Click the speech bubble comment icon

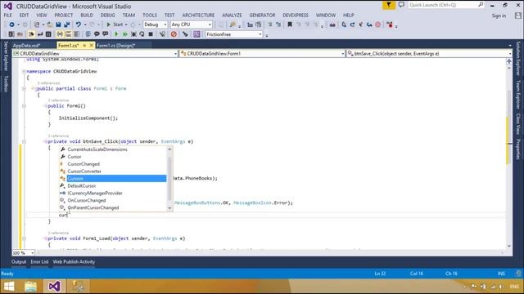coord(97,34)
